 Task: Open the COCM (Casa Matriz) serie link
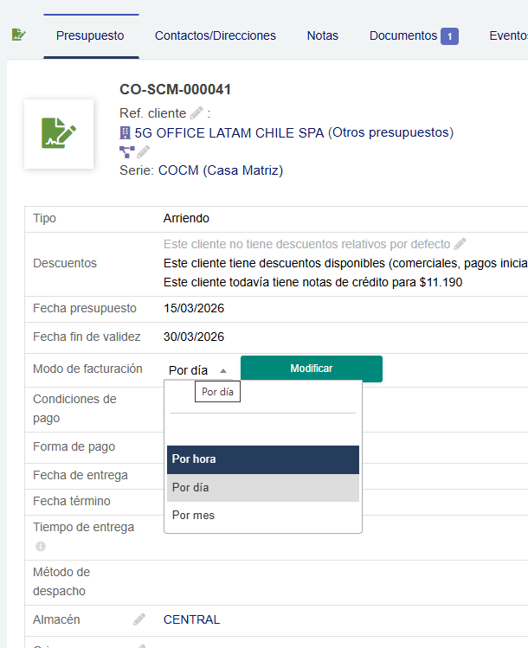coord(221,170)
